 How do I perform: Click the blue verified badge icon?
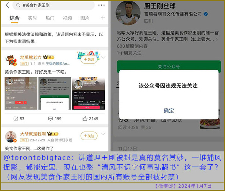[206, 14]
